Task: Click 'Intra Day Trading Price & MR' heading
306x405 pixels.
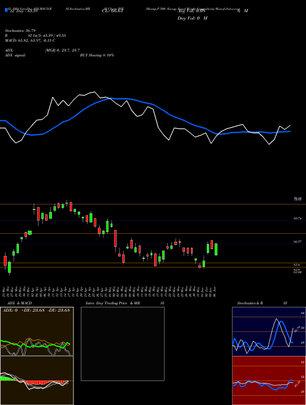Action: coord(113,303)
